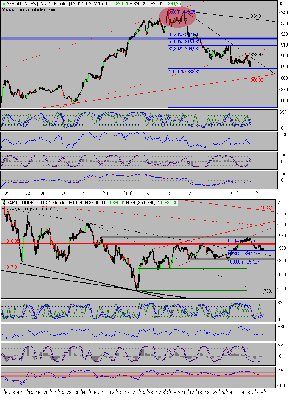Open the www.tradesignalonline.com text in the lower chart
Image resolution: width=291 pixels, height=400 pixels.
[31, 209]
